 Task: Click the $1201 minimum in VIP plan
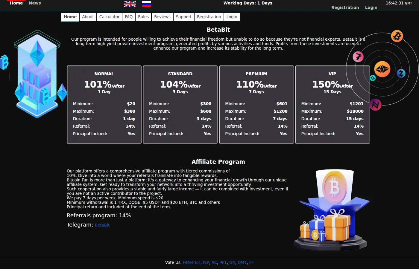[356, 104]
